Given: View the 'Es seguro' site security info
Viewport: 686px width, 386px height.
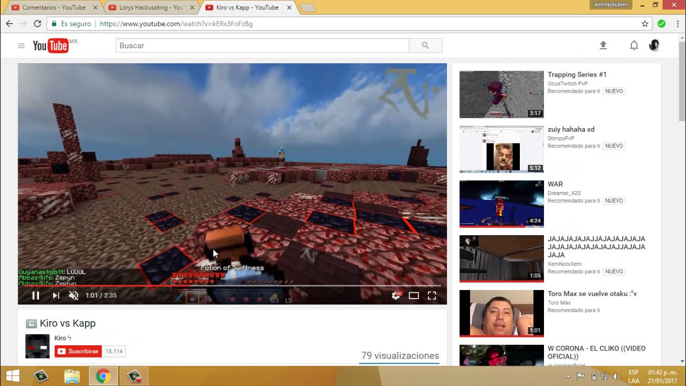Looking at the screenshot, I should pyautogui.click(x=71, y=24).
